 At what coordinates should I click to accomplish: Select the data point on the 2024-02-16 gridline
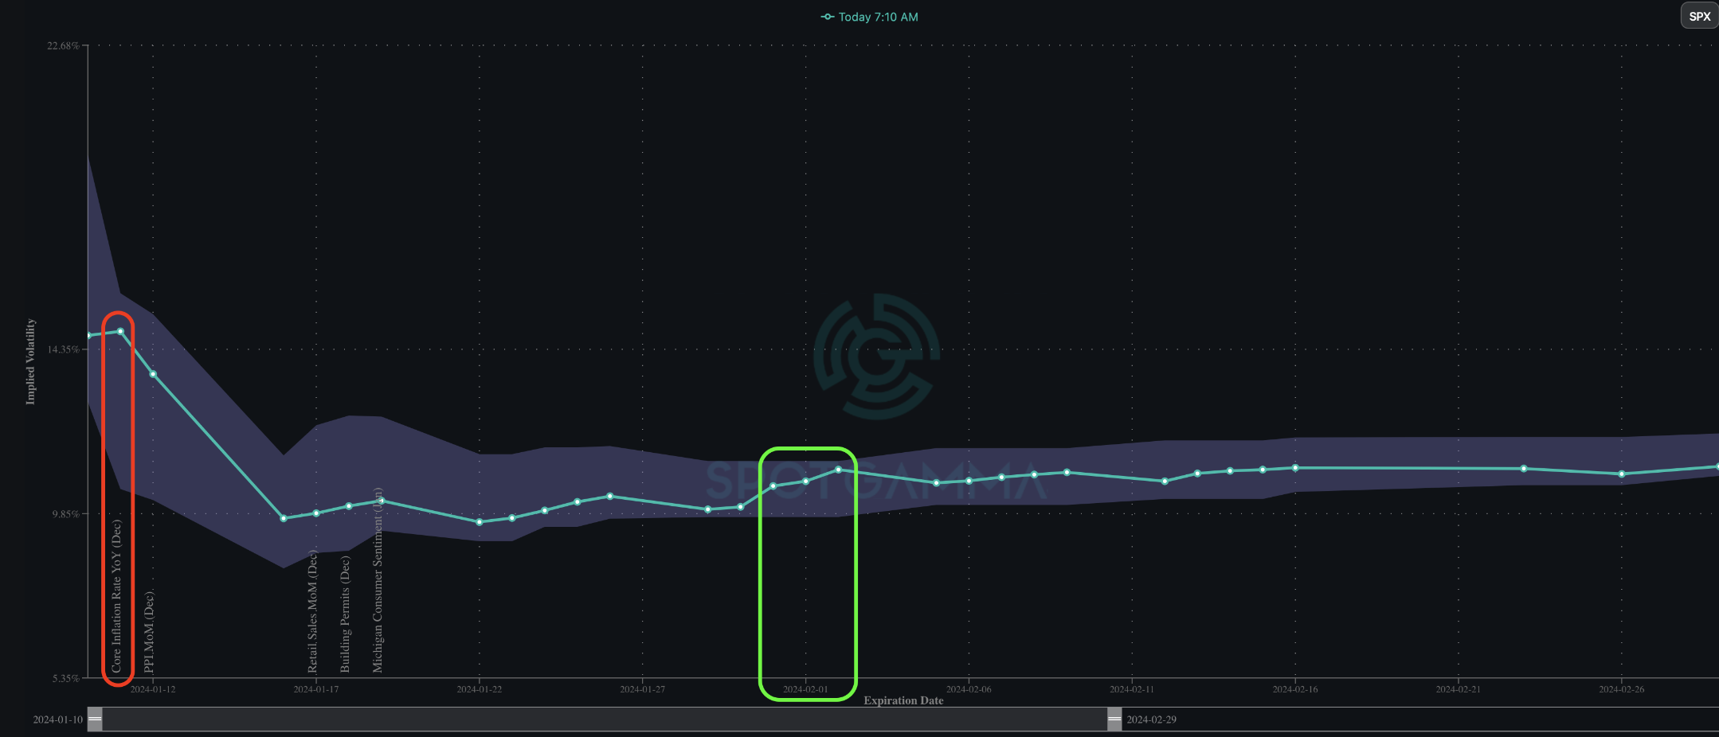pos(1295,468)
